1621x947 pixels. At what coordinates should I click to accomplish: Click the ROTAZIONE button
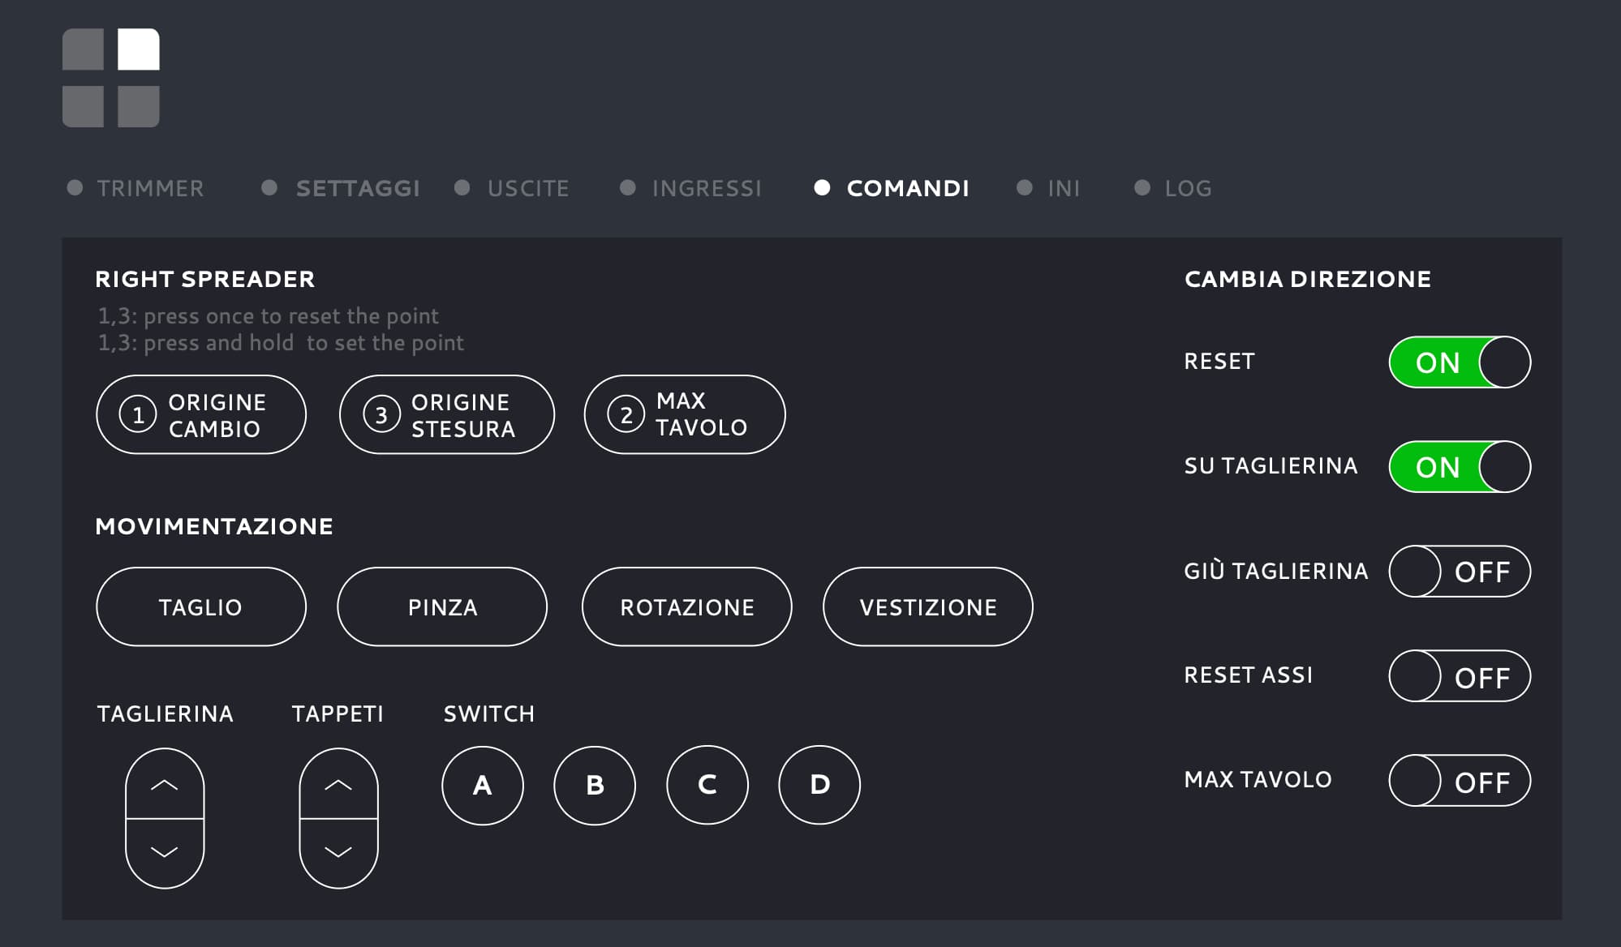(x=686, y=606)
